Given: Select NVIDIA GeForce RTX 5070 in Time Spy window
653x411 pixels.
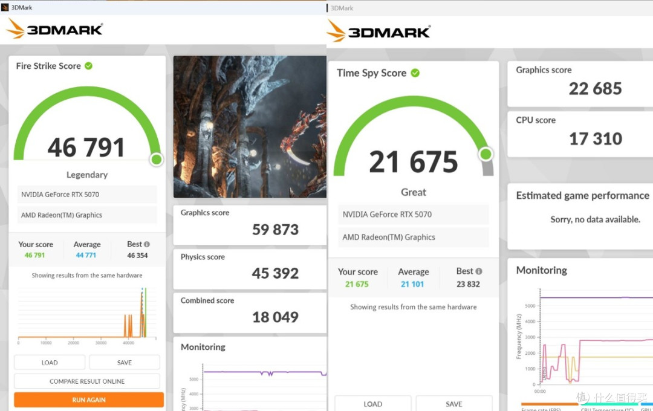Looking at the screenshot, I should pos(414,215).
